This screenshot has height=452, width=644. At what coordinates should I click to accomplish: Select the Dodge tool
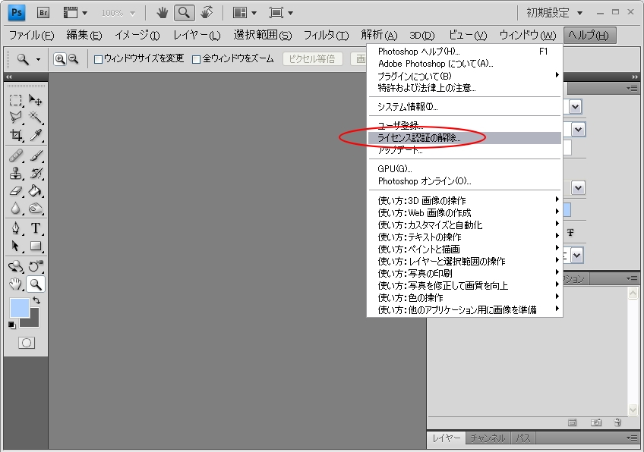(x=36, y=209)
